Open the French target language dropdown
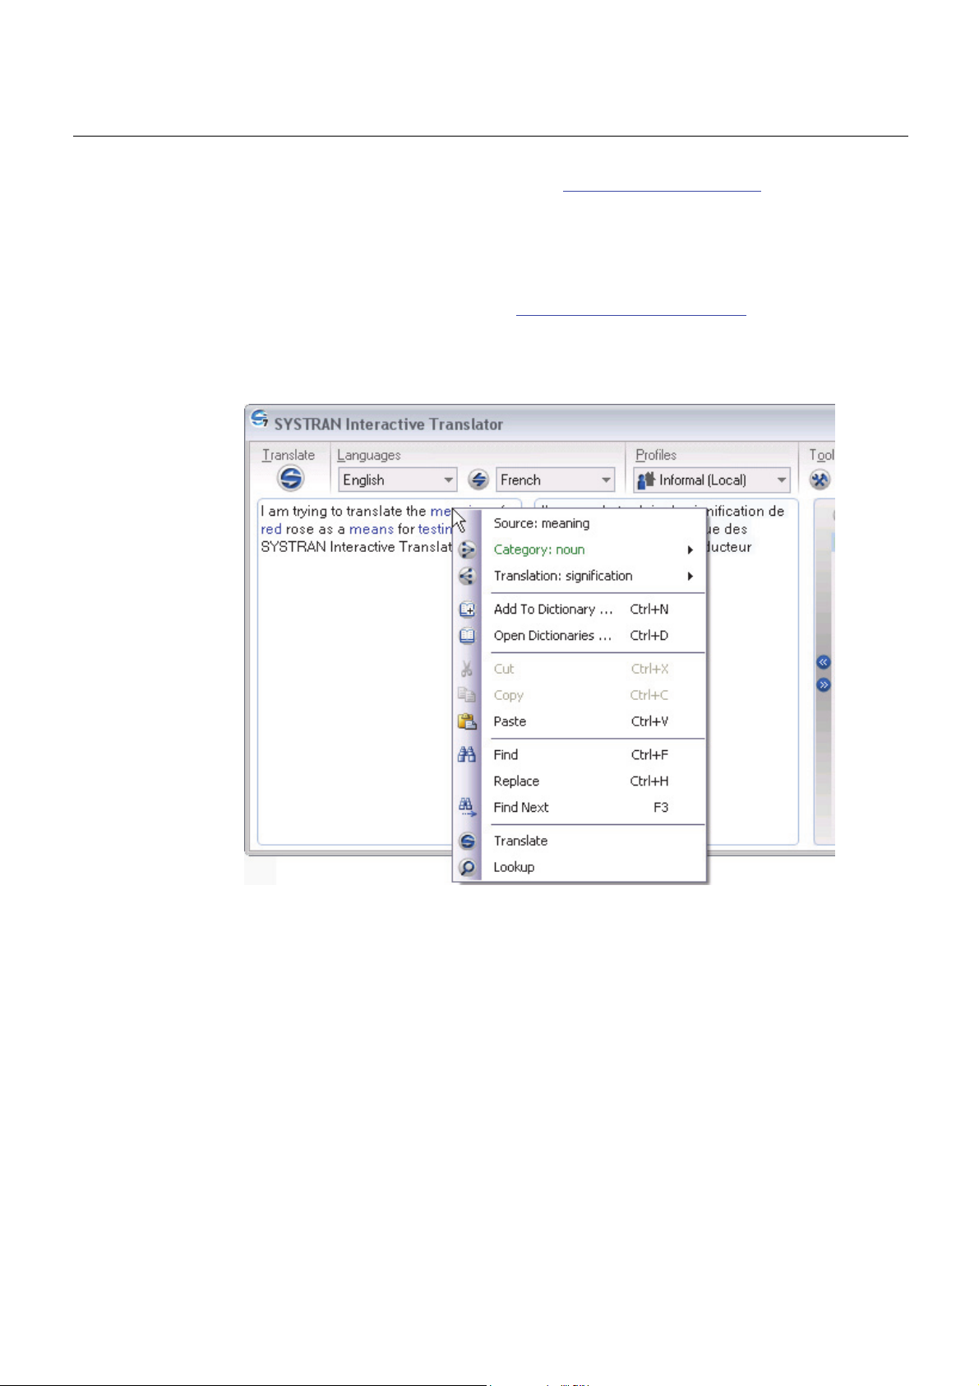 pyautogui.click(x=556, y=480)
